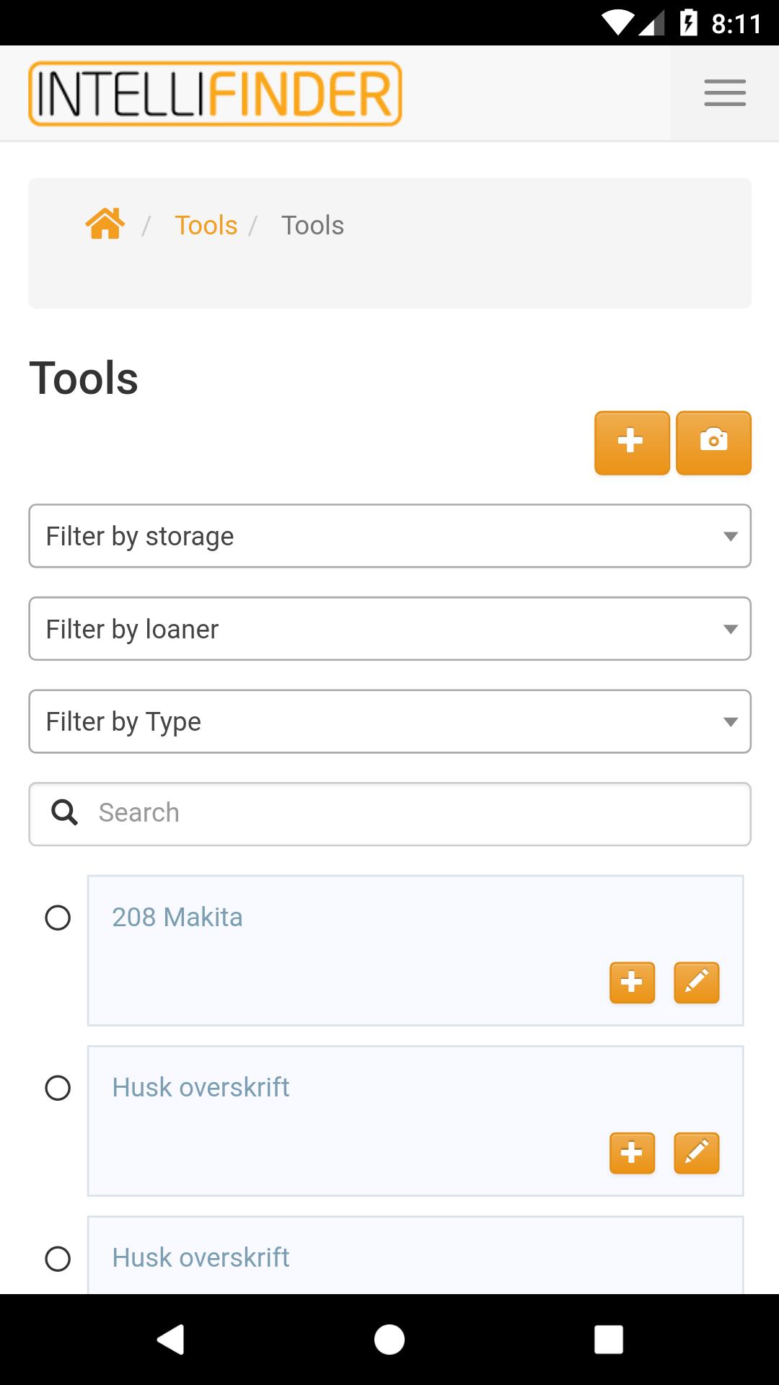Open the orange Tools breadcrumb link
This screenshot has width=779, height=1385.
click(206, 225)
